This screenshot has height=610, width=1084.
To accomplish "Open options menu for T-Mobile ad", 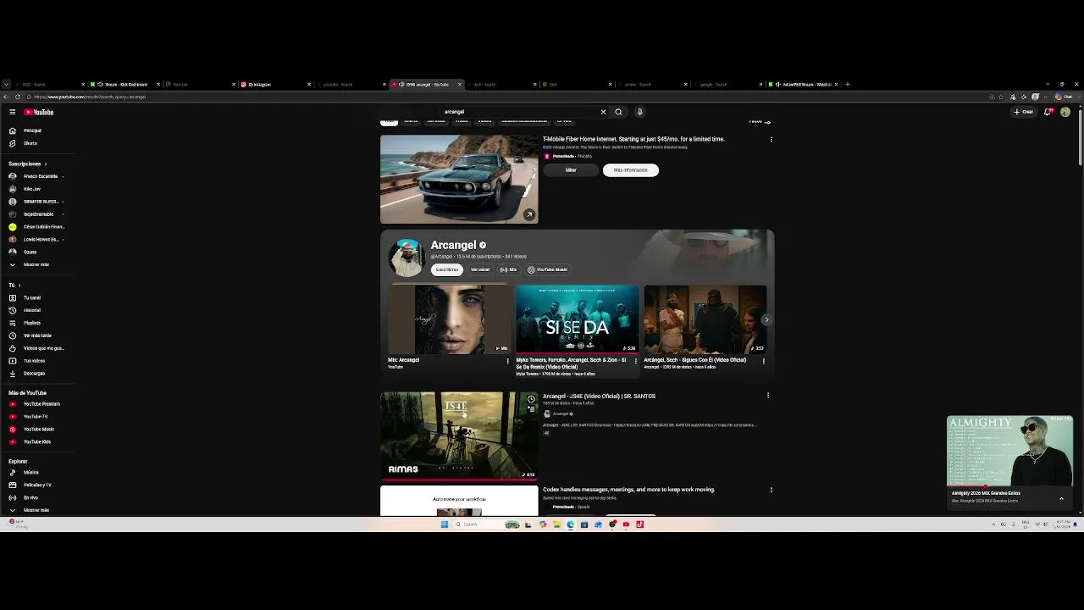I will [771, 139].
